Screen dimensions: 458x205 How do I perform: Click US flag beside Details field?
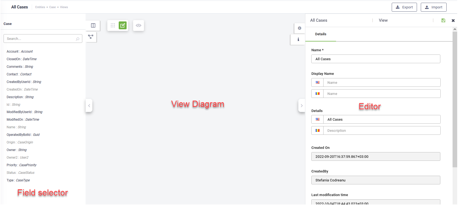[318, 119]
